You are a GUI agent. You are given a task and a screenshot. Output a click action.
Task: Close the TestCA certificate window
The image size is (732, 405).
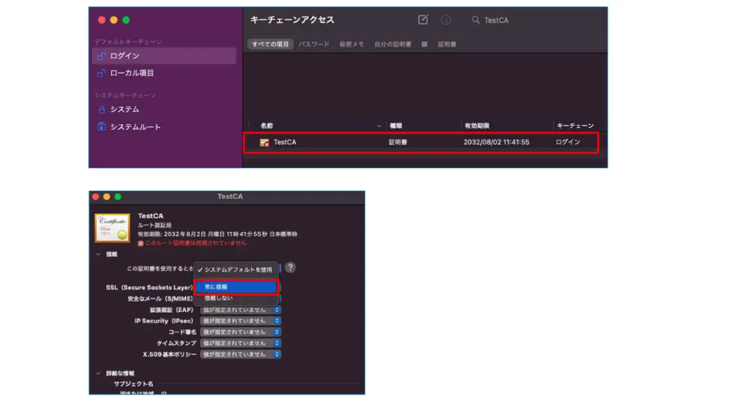click(x=96, y=196)
